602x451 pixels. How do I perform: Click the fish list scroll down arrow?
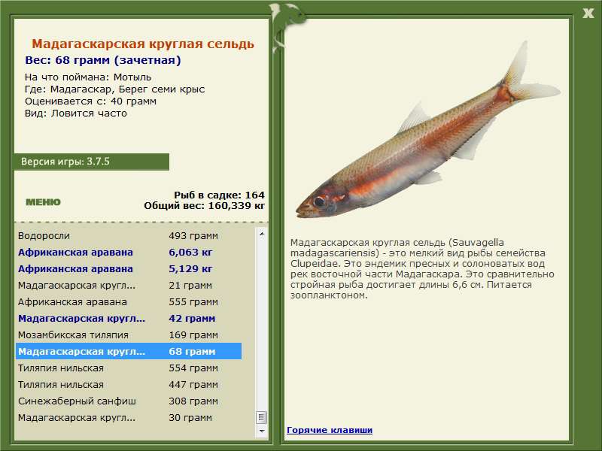262,431
